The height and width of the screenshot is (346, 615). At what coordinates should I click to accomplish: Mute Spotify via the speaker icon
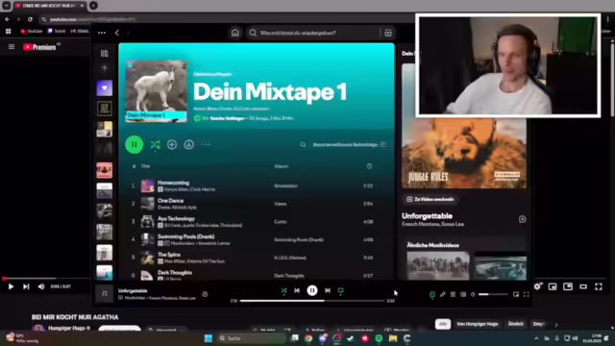tap(473, 294)
